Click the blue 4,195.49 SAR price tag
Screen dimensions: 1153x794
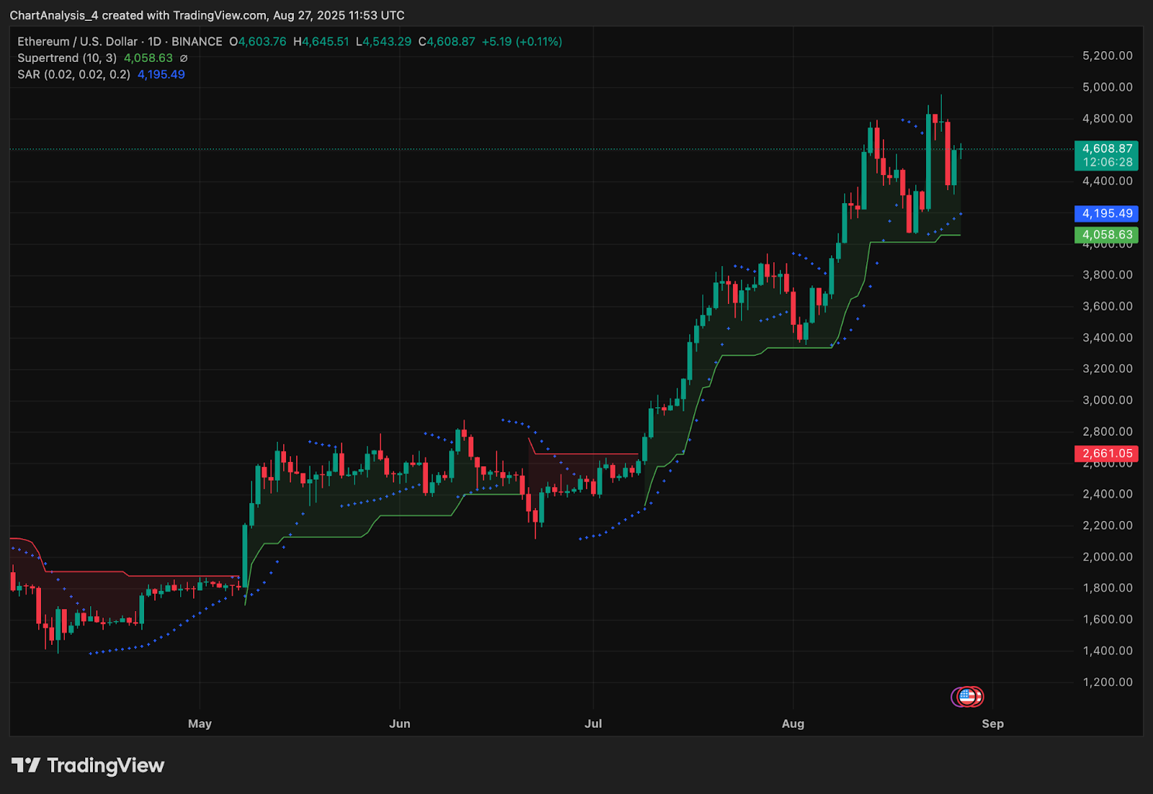(1106, 213)
